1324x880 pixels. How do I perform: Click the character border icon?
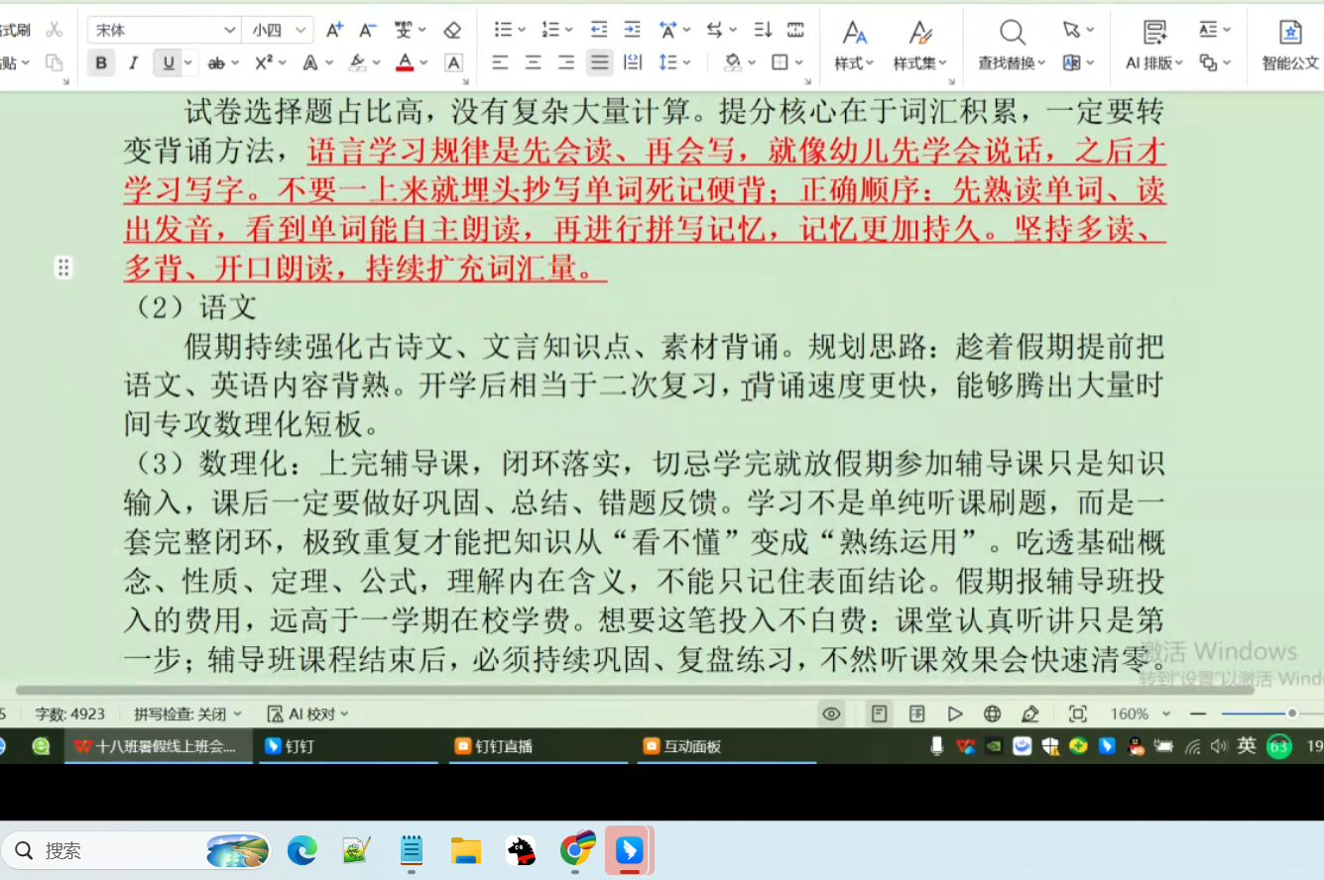click(x=453, y=63)
